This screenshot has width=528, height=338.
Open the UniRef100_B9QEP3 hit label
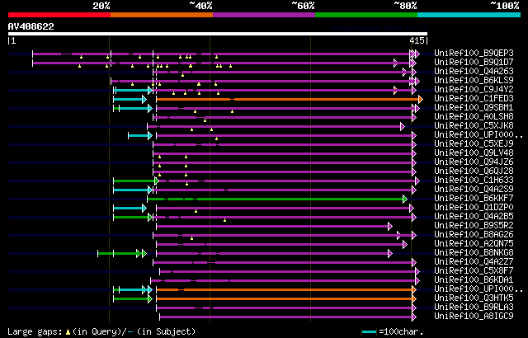(474, 53)
